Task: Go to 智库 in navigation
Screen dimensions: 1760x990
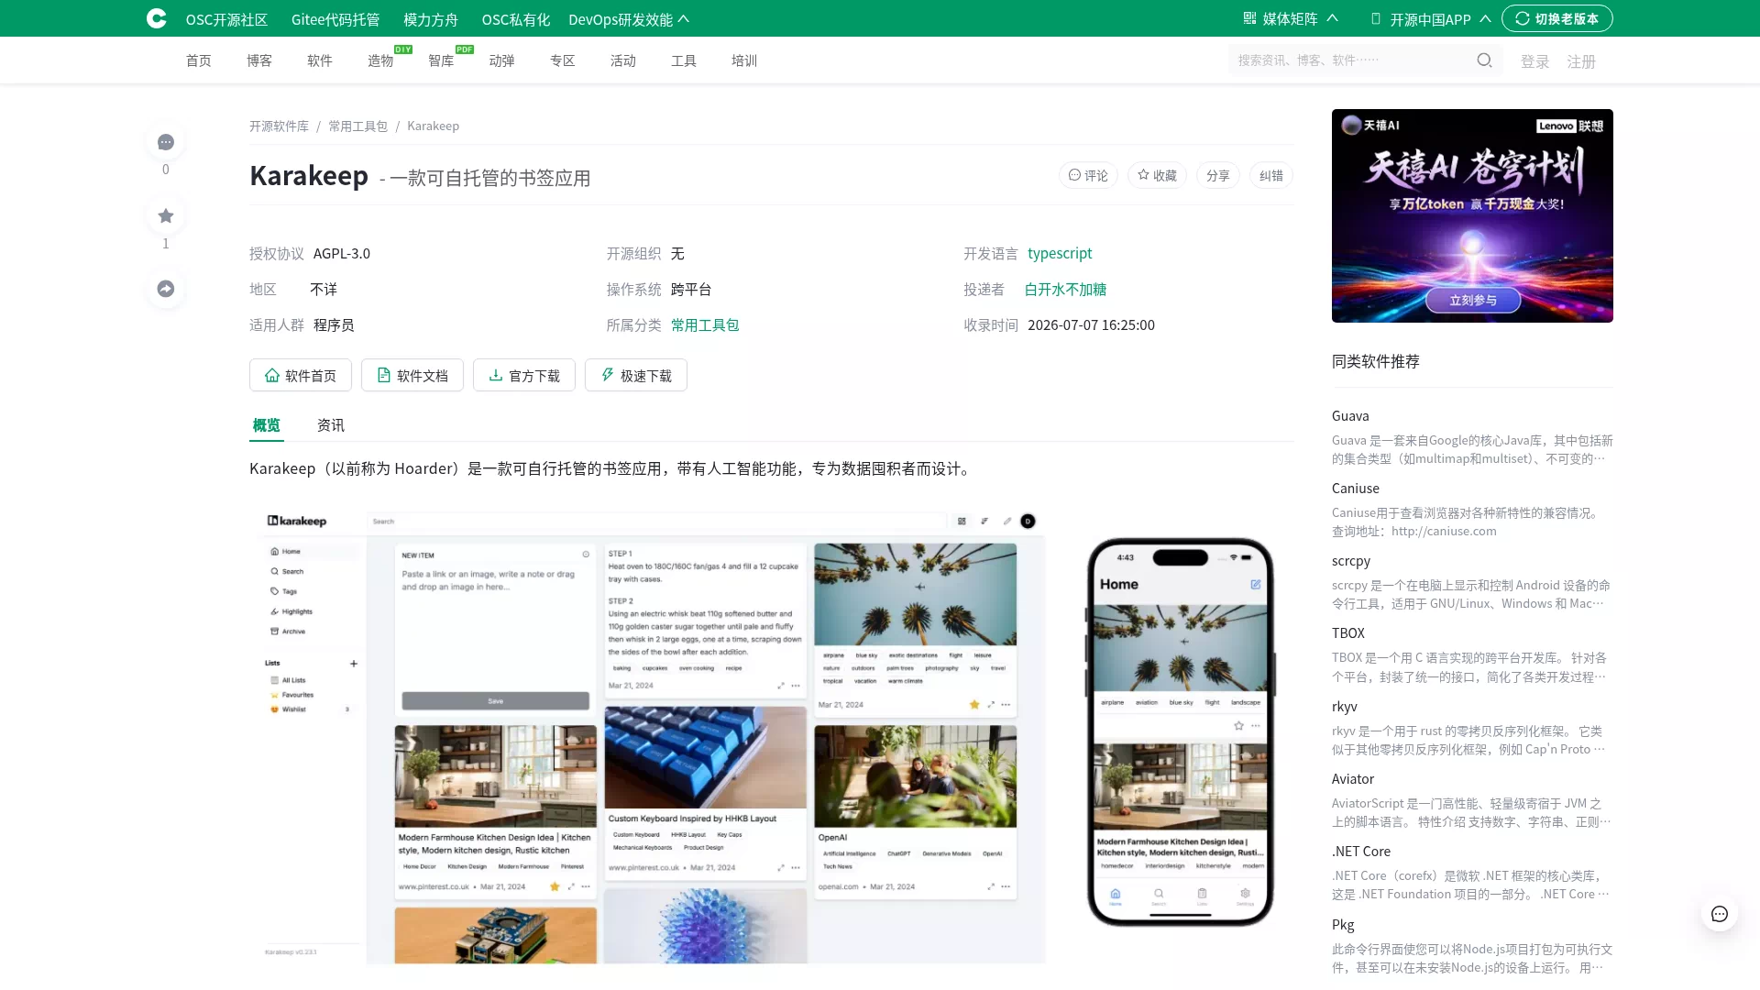Action: [x=441, y=60]
